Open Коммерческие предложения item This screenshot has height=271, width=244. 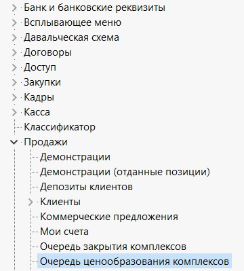[109, 217]
